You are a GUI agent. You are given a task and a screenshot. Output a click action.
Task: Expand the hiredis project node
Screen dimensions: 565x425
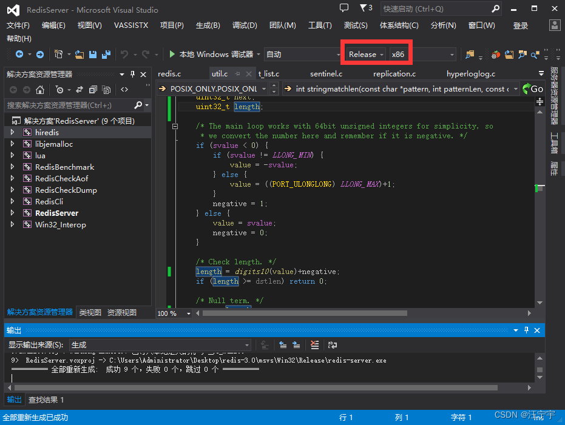click(13, 132)
